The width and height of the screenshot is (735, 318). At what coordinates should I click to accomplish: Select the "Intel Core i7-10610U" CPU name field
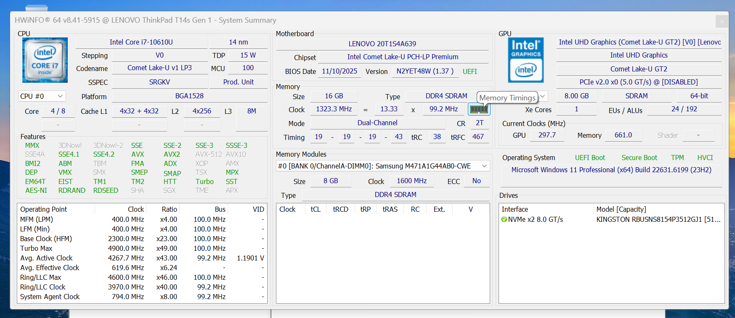pos(141,42)
